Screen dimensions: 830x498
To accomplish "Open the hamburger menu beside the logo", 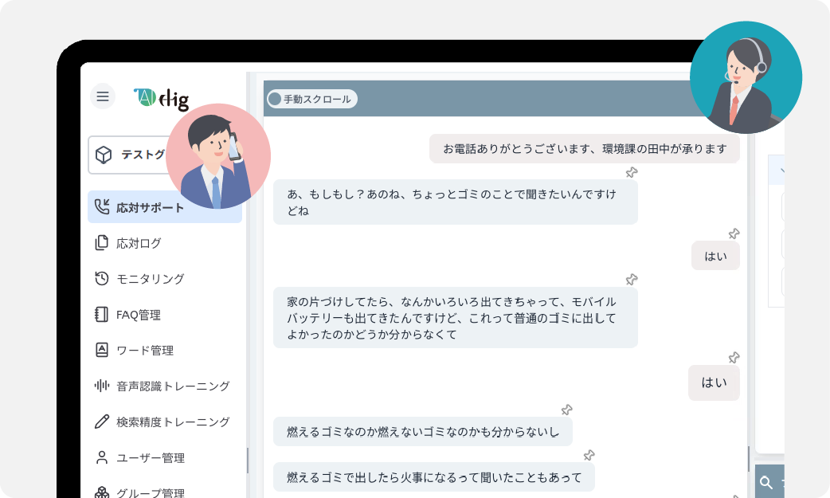I will (103, 96).
